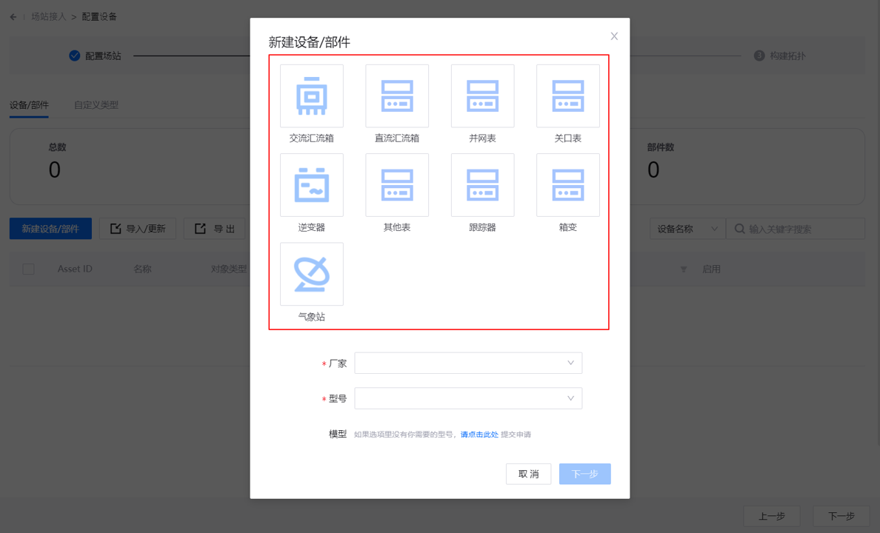Image resolution: width=880 pixels, height=533 pixels.
Task: Toggle the select-all checkbox in table header
Action: (x=28, y=269)
